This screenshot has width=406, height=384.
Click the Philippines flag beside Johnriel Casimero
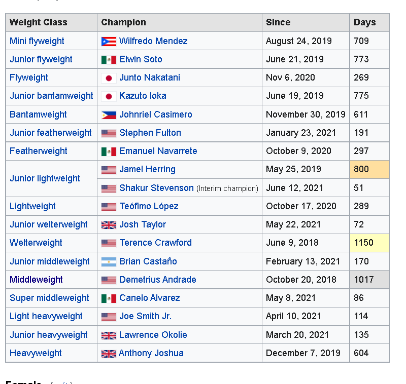tap(109, 115)
